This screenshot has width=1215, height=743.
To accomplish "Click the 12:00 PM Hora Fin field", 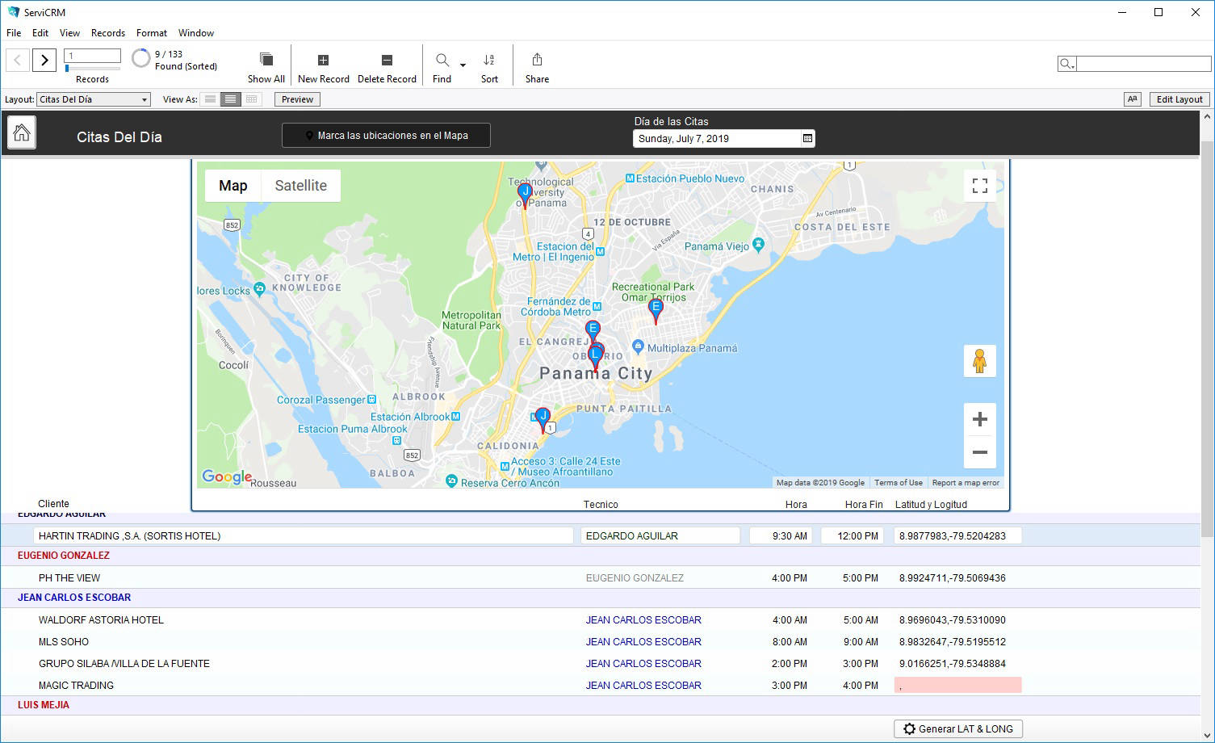I will [x=853, y=535].
